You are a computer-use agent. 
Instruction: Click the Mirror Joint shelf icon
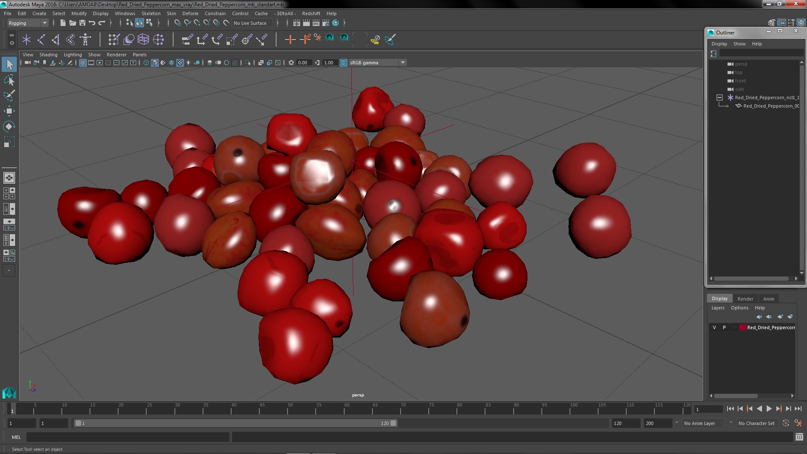point(71,40)
